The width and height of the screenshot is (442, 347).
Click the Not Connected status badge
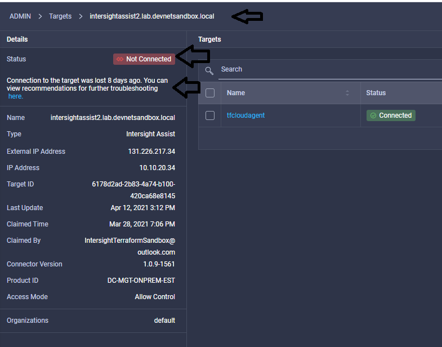[144, 59]
